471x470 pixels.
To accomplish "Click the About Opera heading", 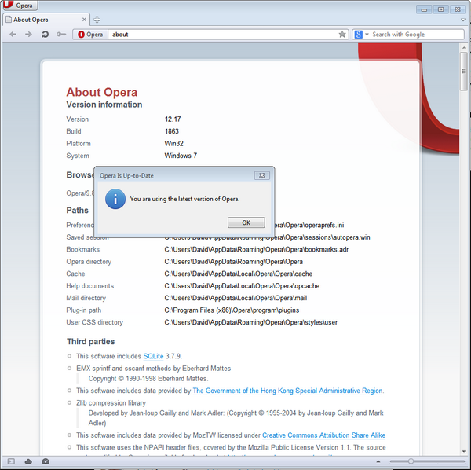I will (x=102, y=92).
